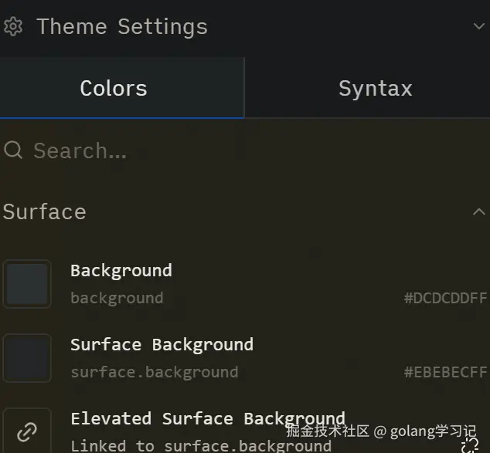This screenshot has height=453, width=490.
Task: Open the Background color swatch
Action: click(x=27, y=284)
